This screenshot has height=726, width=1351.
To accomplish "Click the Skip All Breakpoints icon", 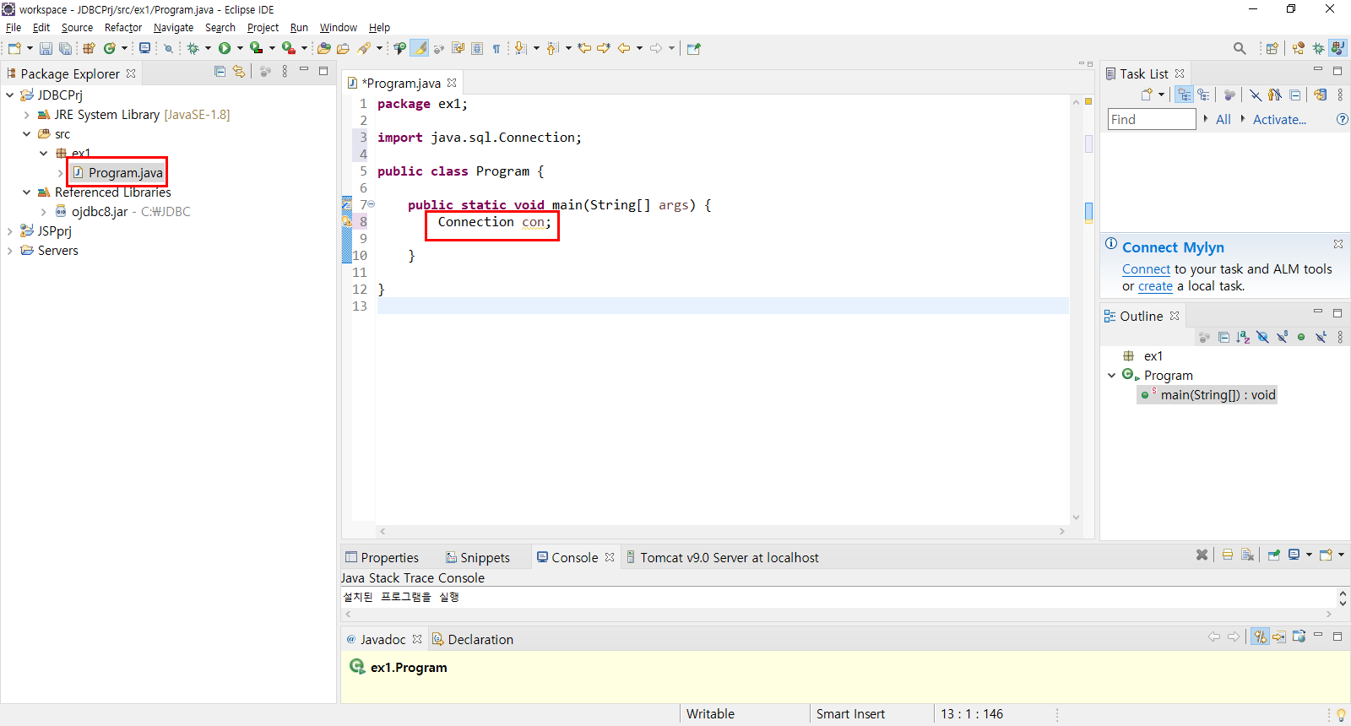I will point(168,48).
